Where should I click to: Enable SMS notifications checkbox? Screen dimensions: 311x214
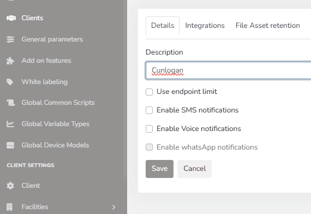click(149, 110)
